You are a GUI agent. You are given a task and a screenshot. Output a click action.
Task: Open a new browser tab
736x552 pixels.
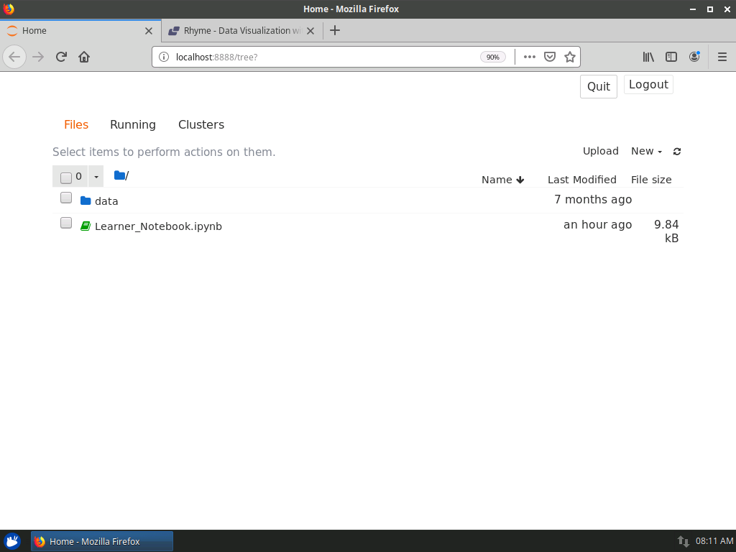335,30
